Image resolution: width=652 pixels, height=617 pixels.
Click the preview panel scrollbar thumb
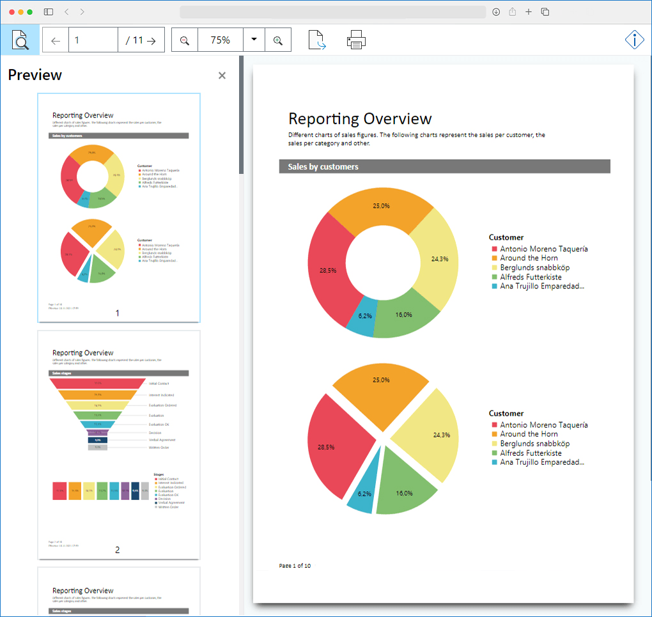(x=241, y=115)
